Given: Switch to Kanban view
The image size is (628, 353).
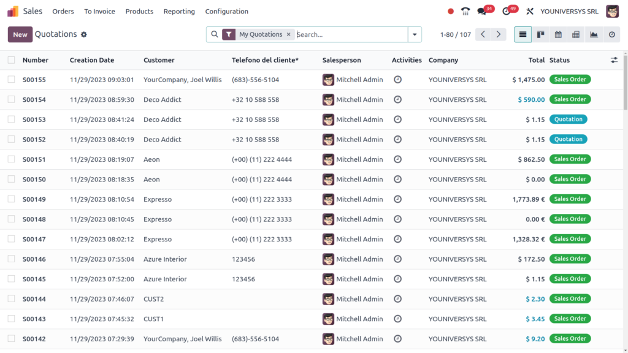Looking at the screenshot, I should 540,35.
